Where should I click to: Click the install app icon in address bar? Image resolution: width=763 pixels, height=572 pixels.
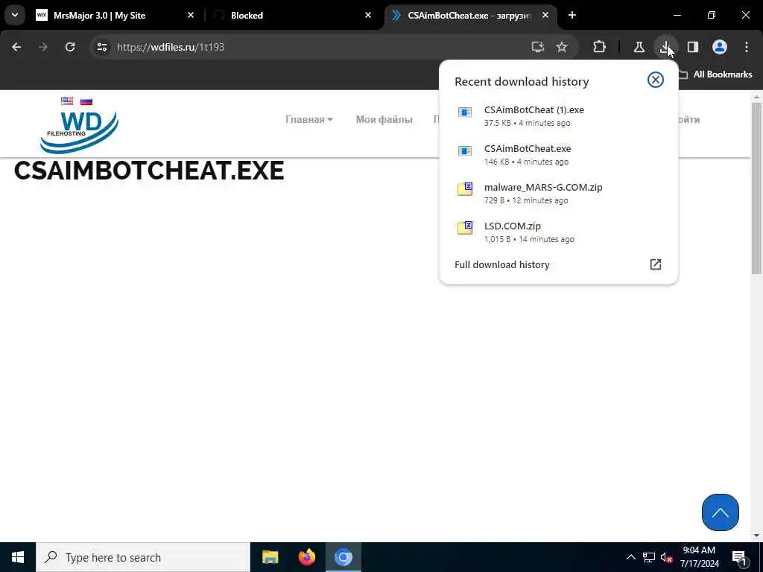point(537,47)
